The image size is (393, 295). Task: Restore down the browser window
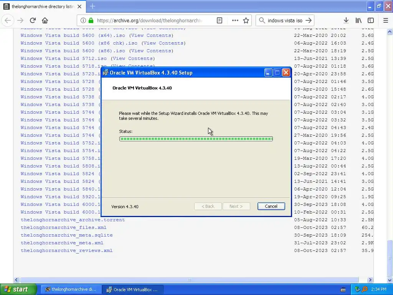(379, 6)
